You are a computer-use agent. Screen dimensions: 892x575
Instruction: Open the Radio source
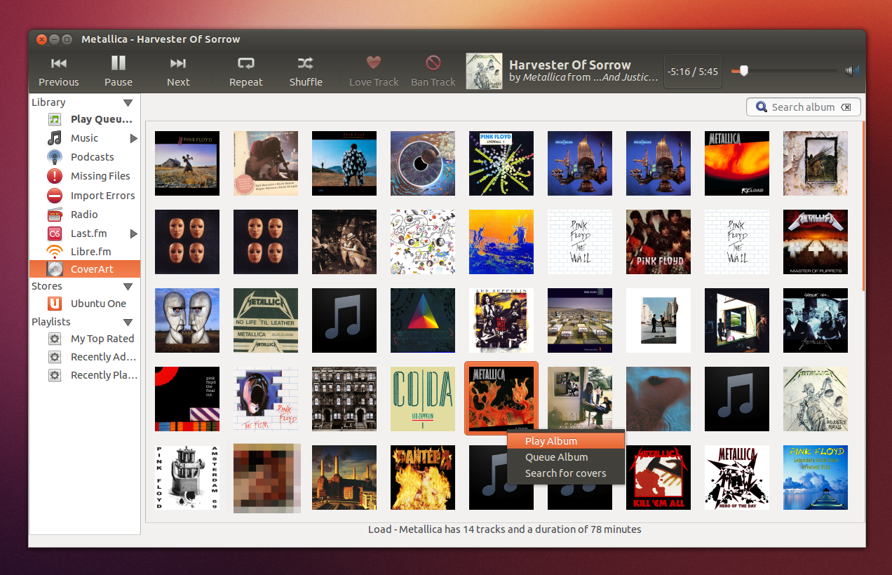pos(85,215)
